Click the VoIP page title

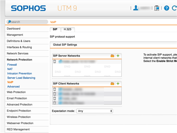(x=53, y=22)
